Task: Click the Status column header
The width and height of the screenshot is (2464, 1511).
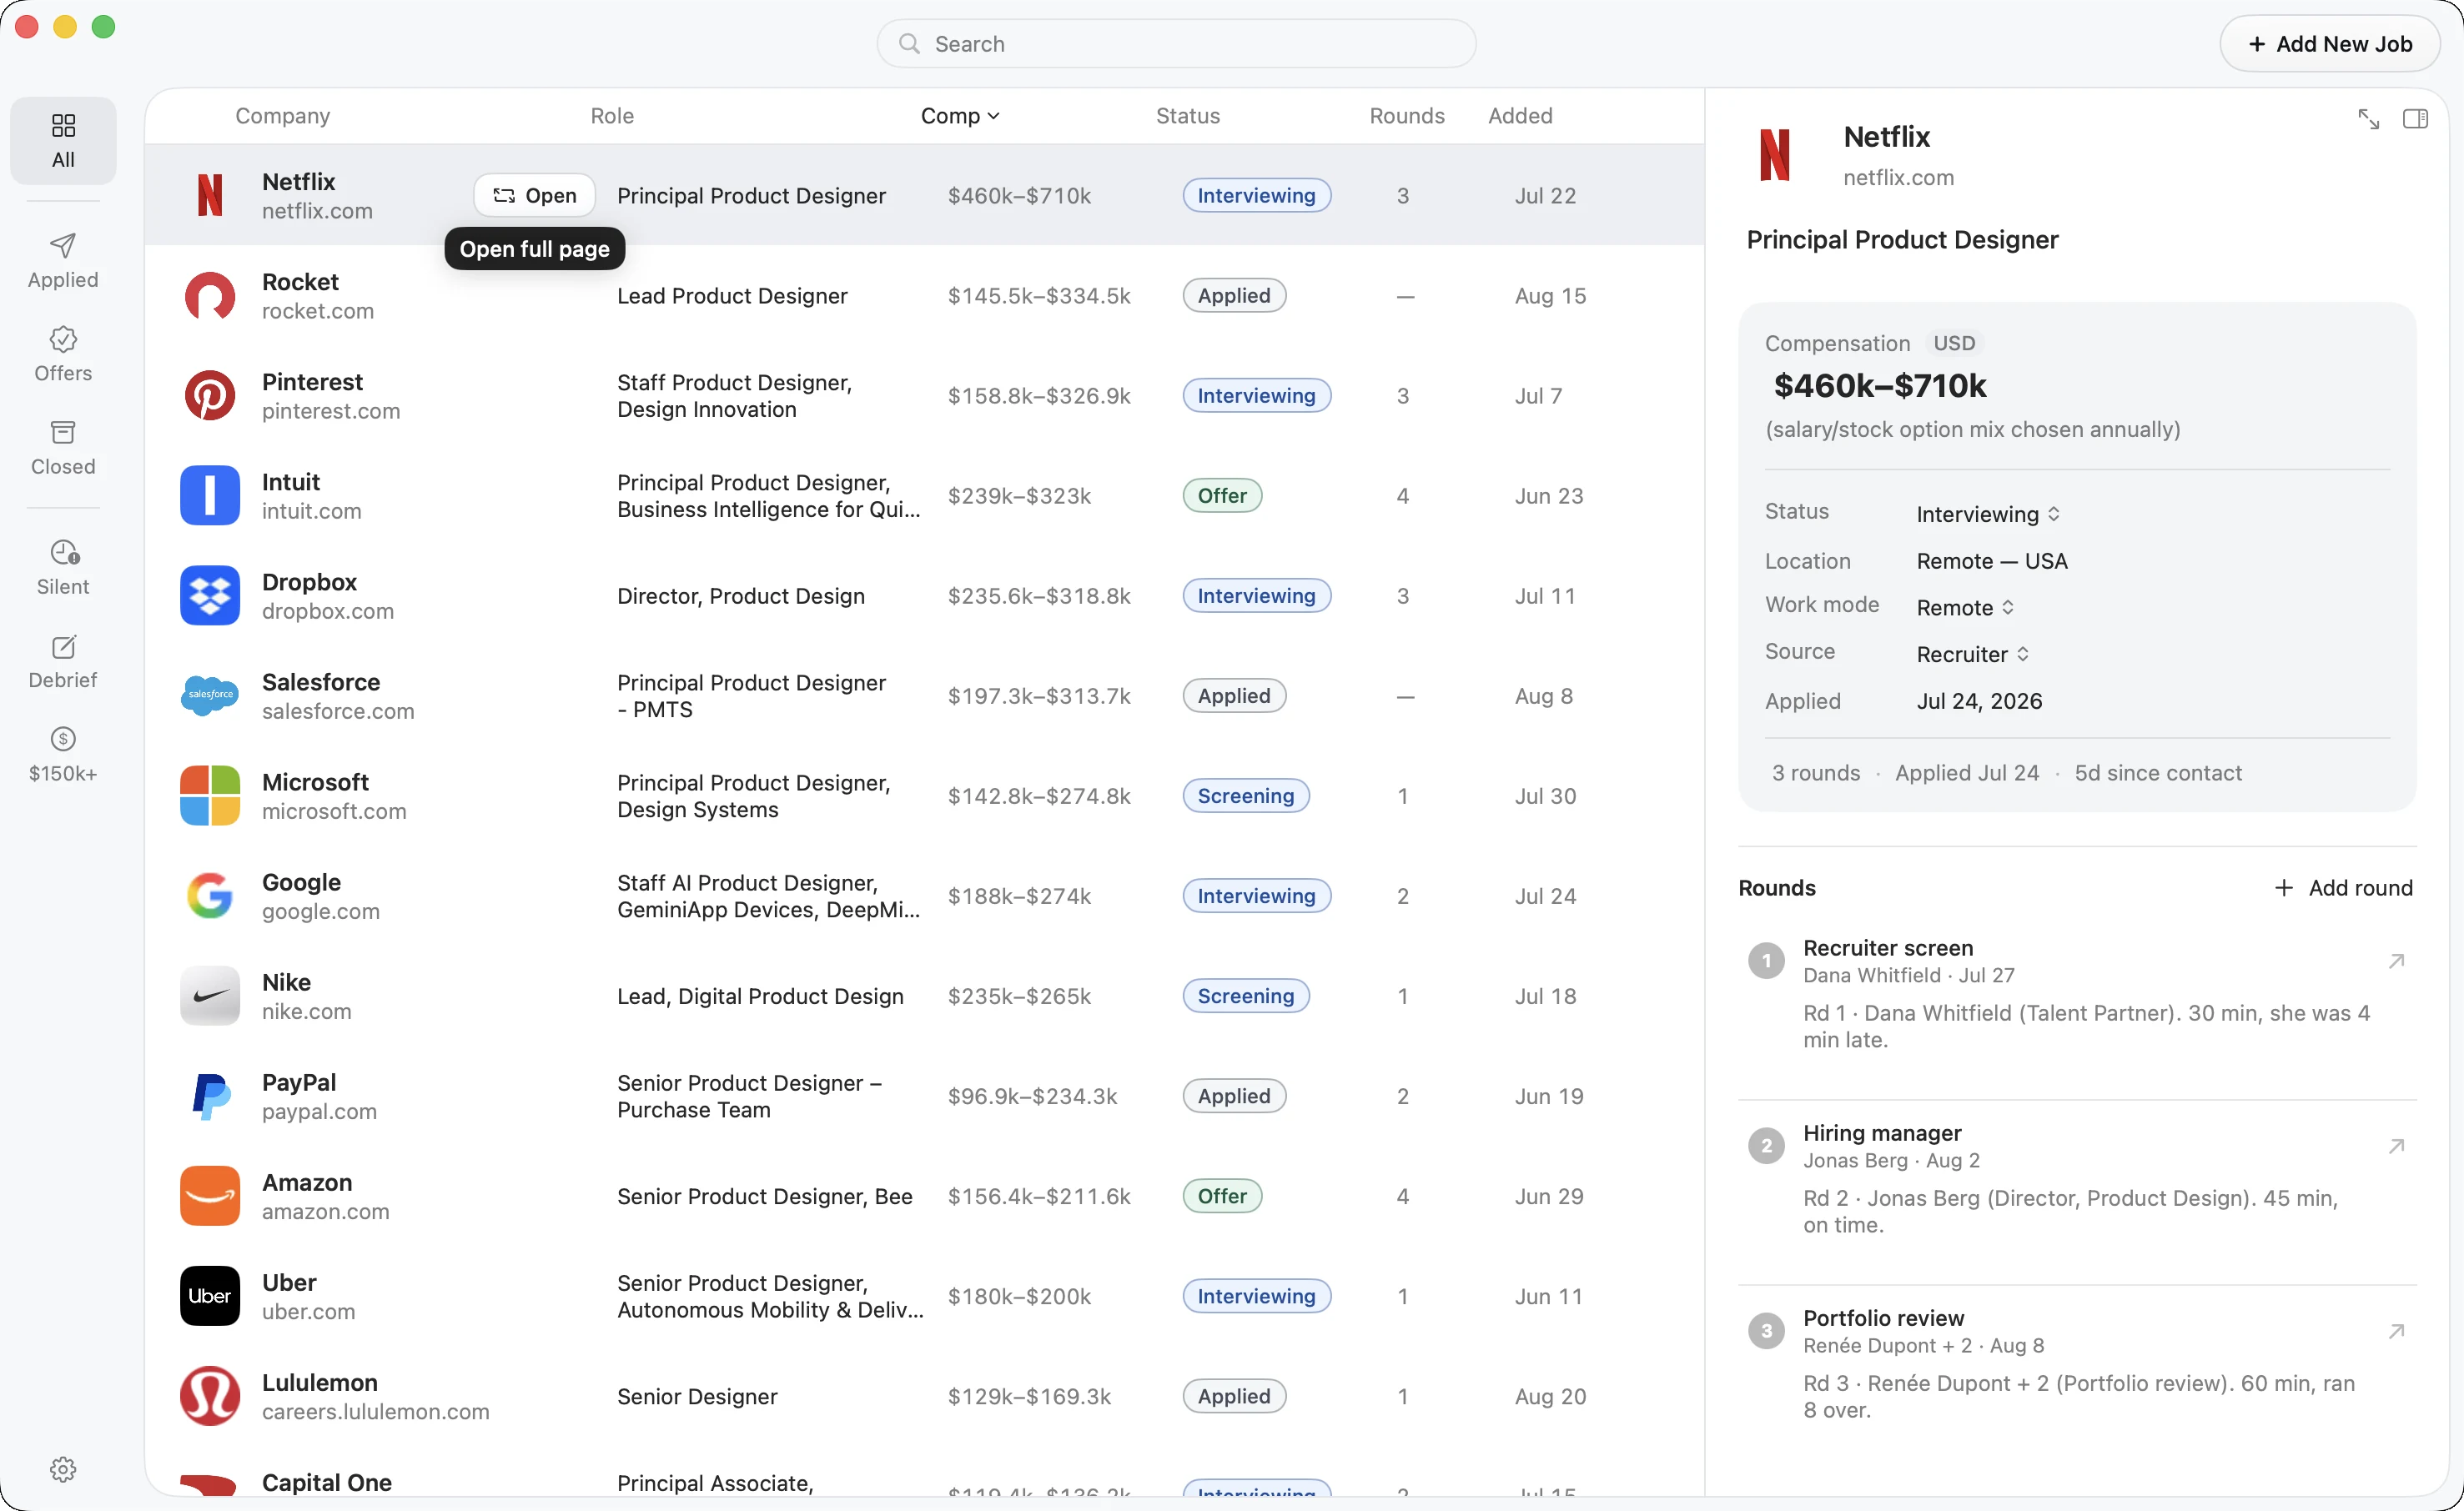Action: tap(1188, 116)
